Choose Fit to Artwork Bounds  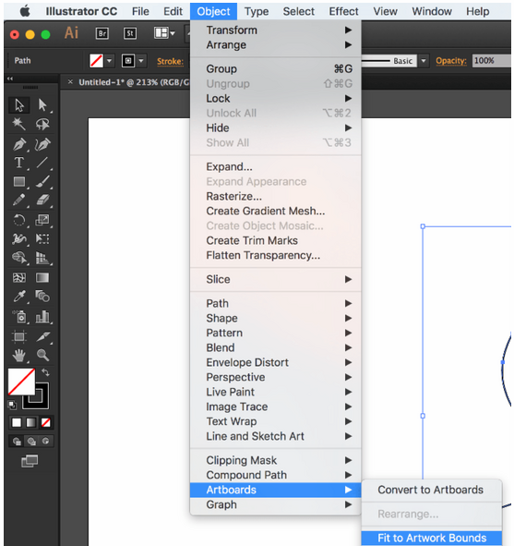coord(432,538)
